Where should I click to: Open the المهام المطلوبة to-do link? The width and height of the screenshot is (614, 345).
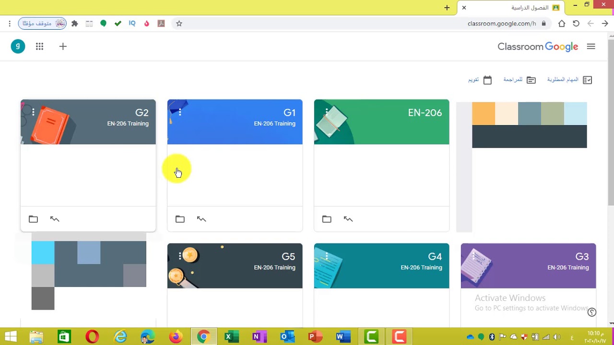pos(570,80)
